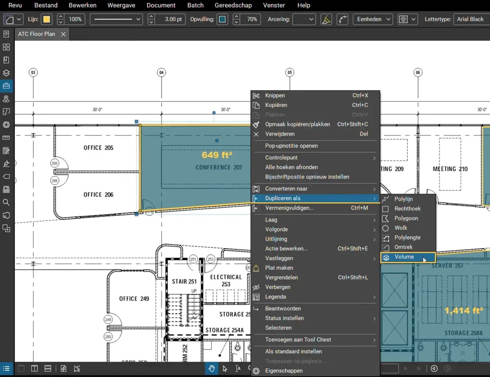Open the Bestand menu
Image resolution: width=490 pixels, height=377 pixels.
coord(46,5)
